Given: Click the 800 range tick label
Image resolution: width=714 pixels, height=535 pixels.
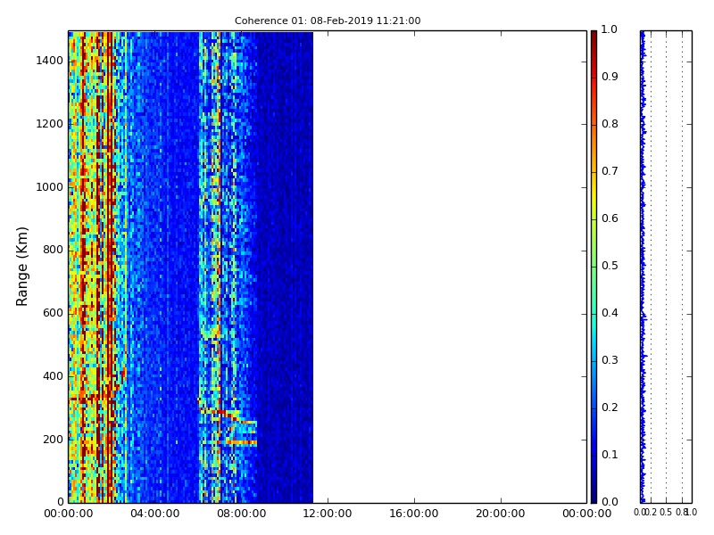Looking at the screenshot, I should click(x=53, y=250).
